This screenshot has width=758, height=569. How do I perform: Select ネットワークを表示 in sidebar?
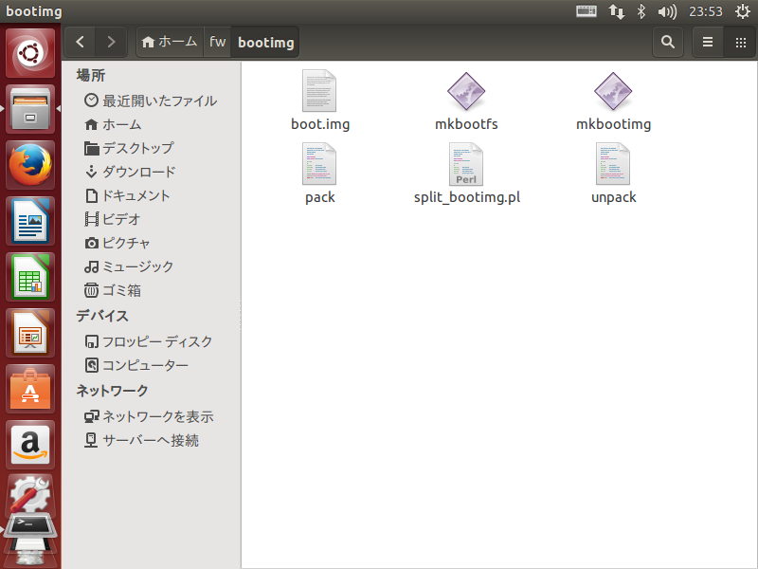pos(151,416)
